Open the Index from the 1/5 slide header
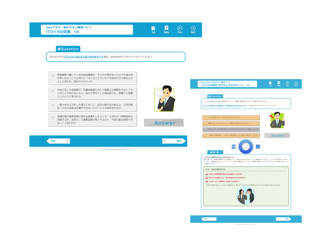This screenshot has height=251, width=334. point(166,30)
